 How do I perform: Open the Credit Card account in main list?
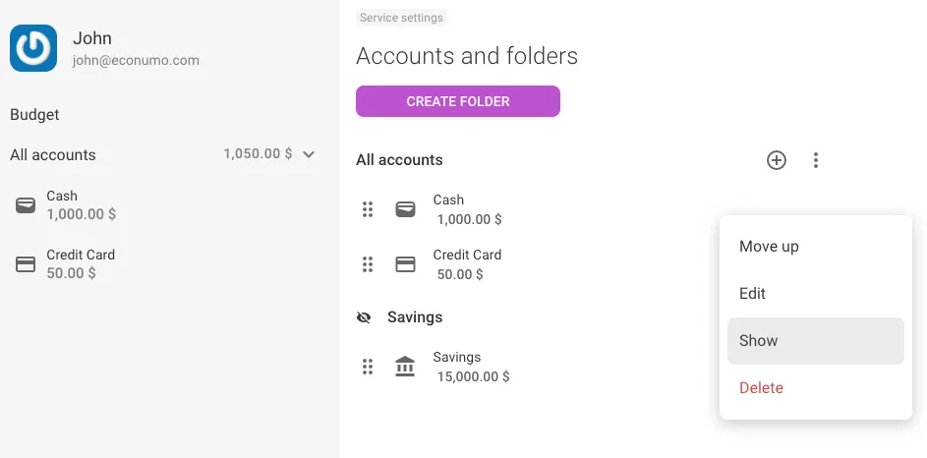[x=467, y=264]
